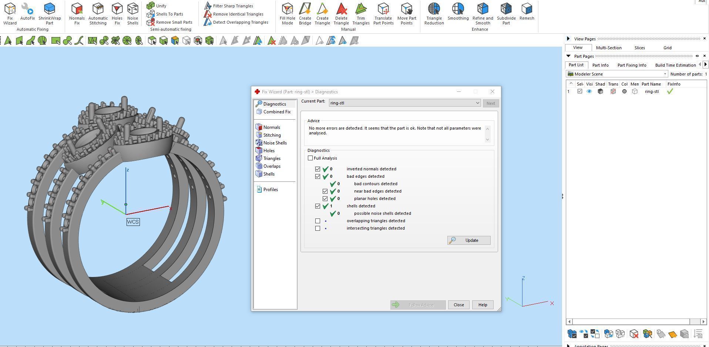Enable intersecting triangles detected check
This screenshot has width=709, height=347.
pos(318,228)
